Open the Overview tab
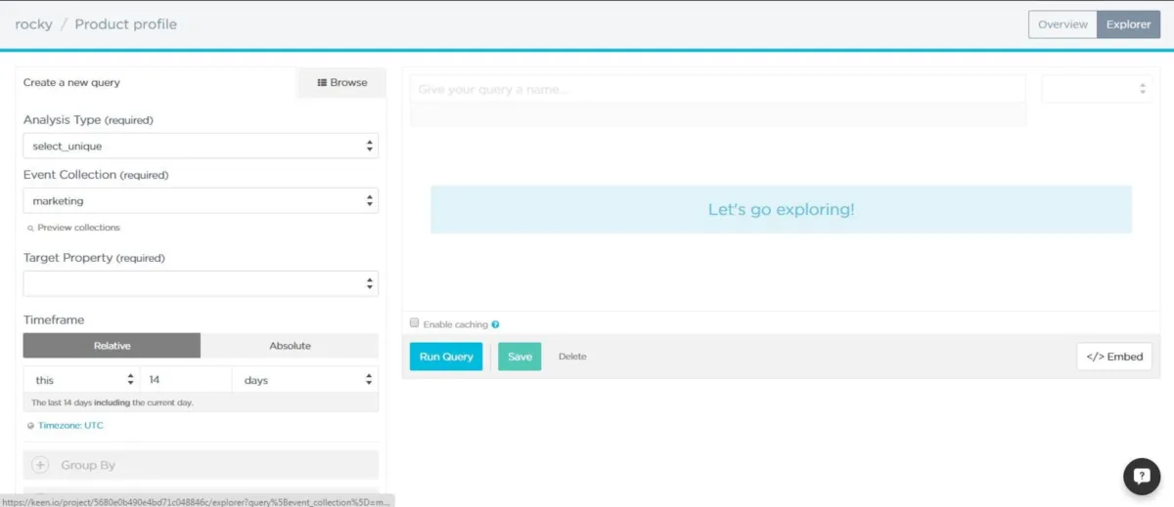This screenshot has width=1174, height=507. 1062,24
